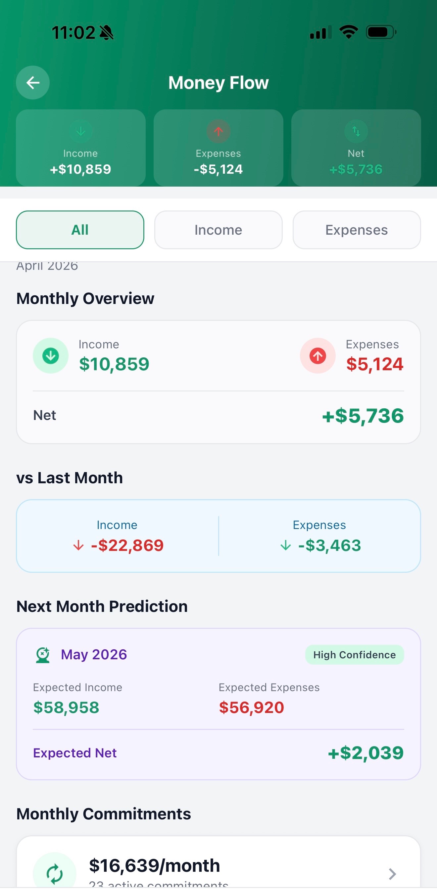Tap the May 2026 prediction crystal ball icon

(43, 655)
